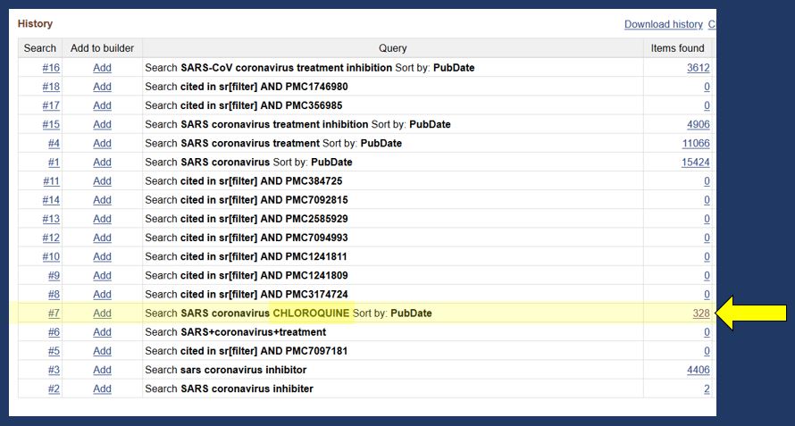Click search number #7 link
This screenshot has height=426, width=795.
tap(54, 313)
